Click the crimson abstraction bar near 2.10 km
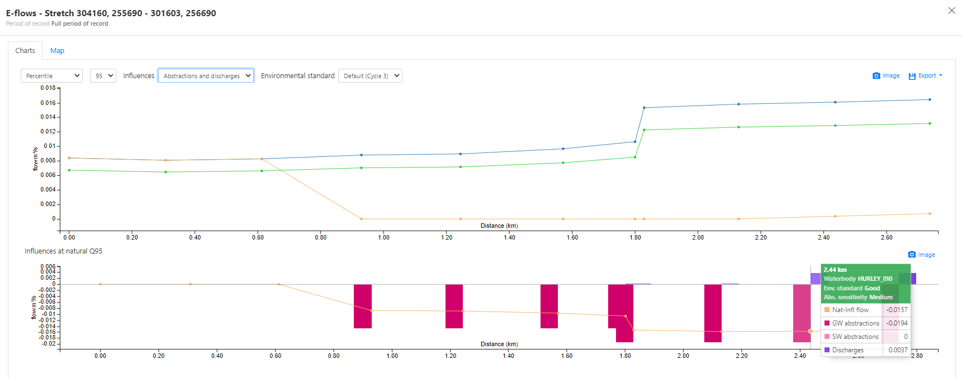 tap(713, 313)
